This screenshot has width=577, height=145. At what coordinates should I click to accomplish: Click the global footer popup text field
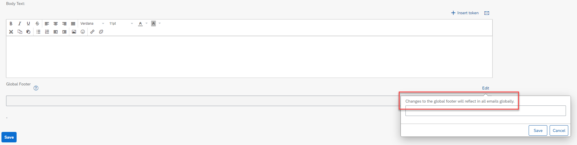[486, 111]
